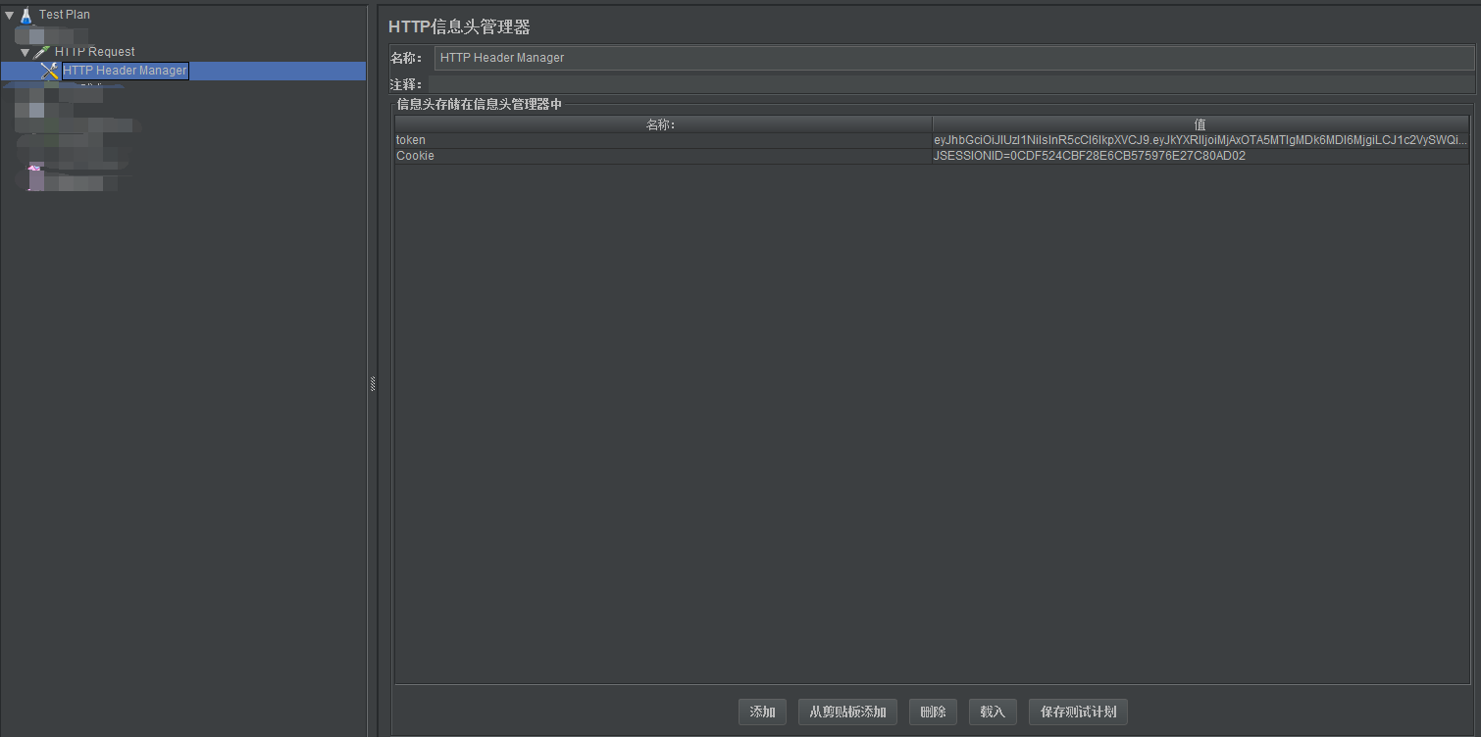Click the token value starting with eyJhbGci
This screenshot has width=1481, height=737.
click(x=1200, y=140)
